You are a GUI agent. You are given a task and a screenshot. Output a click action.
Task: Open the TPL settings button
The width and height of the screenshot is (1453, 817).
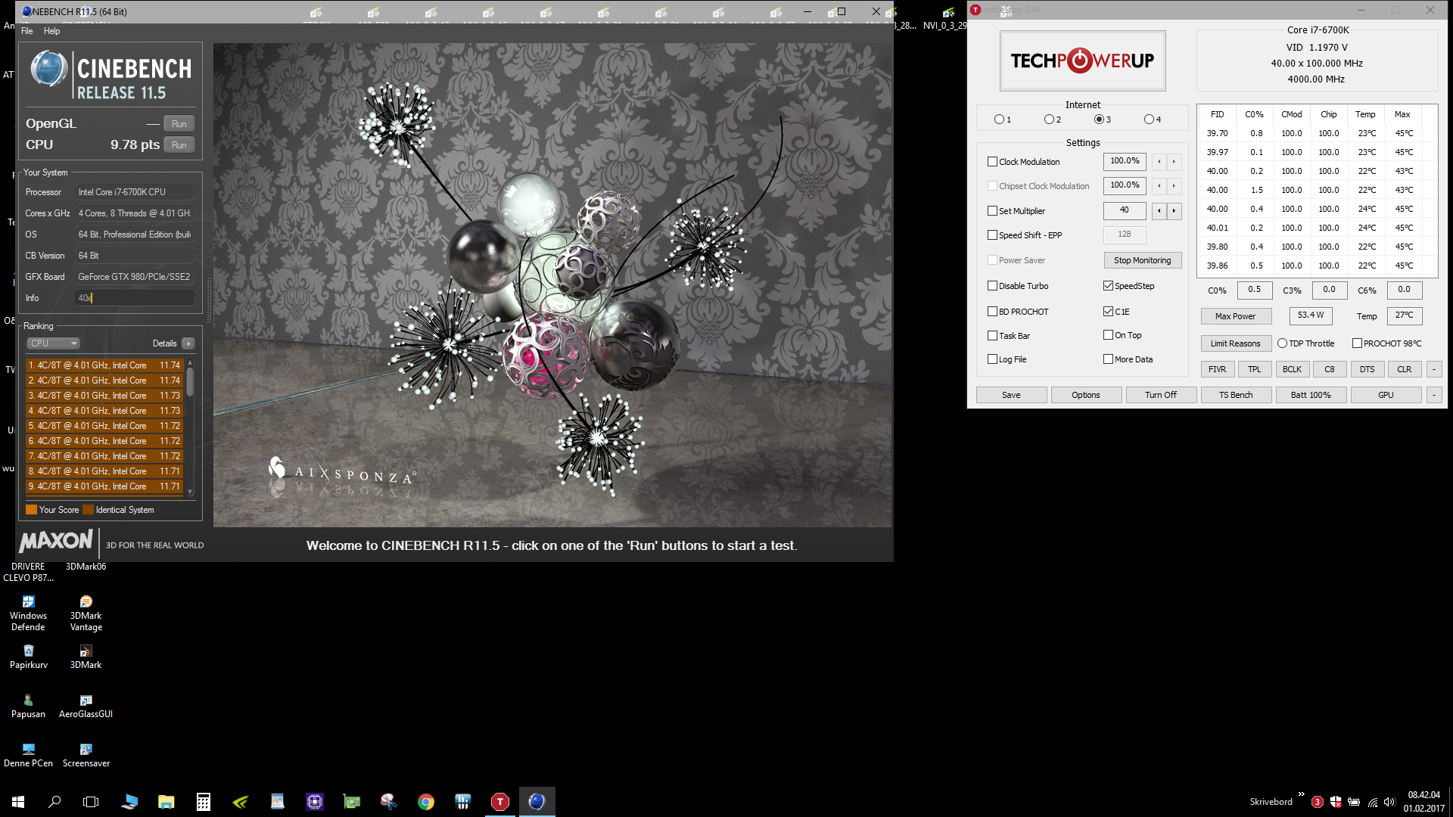(x=1255, y=369)
